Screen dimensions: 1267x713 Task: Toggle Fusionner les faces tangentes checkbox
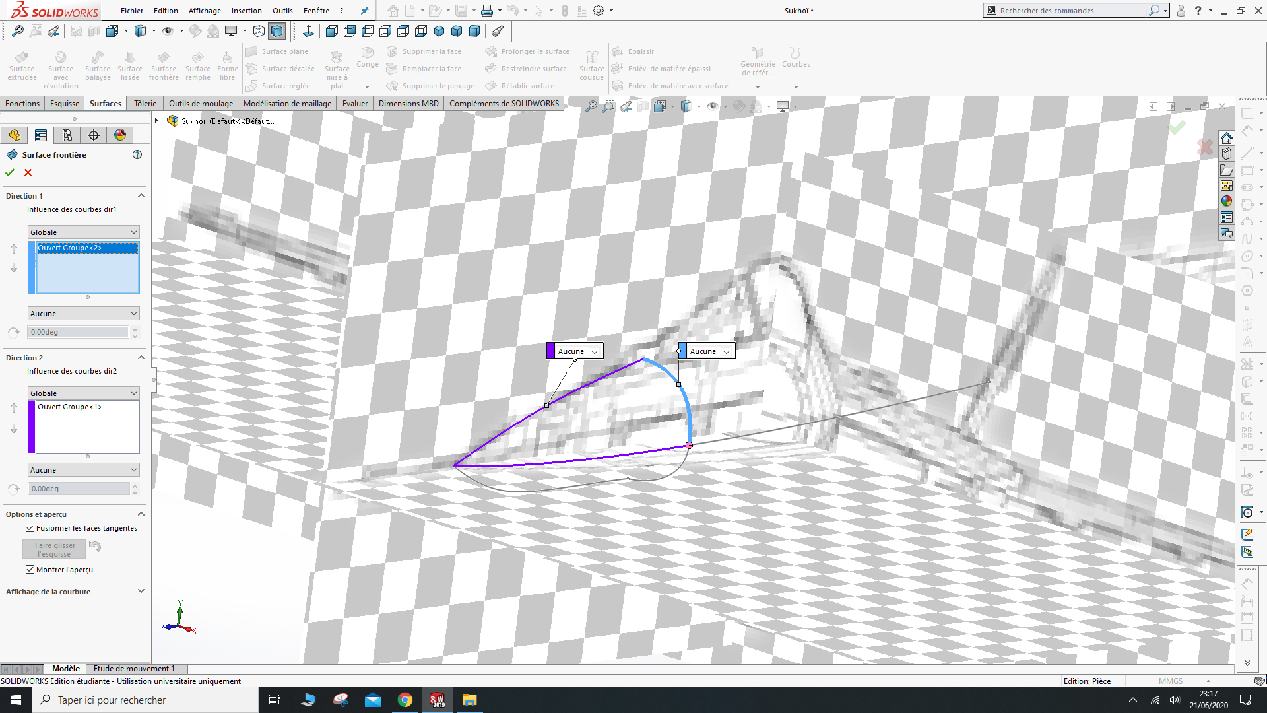30,528
